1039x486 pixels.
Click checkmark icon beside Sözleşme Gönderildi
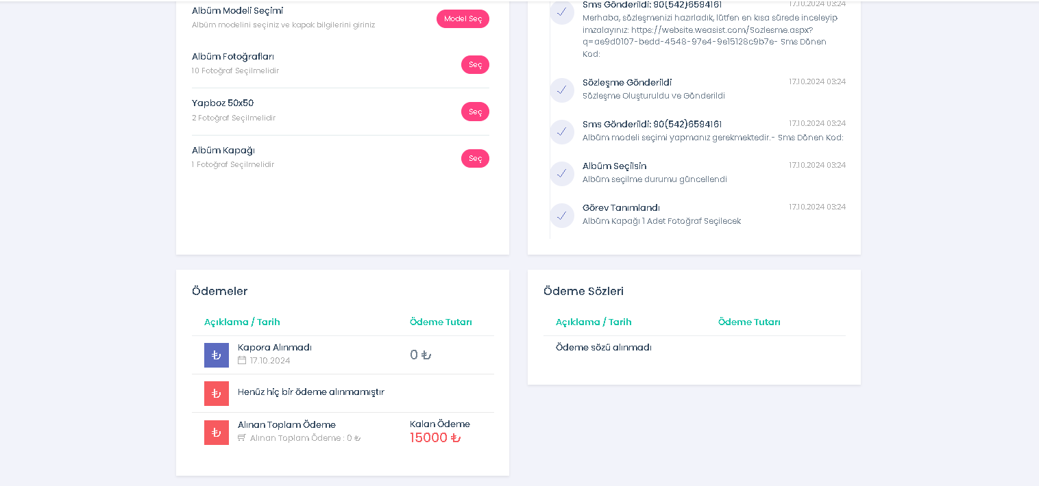pyautogui.click(x=562, y=90)
